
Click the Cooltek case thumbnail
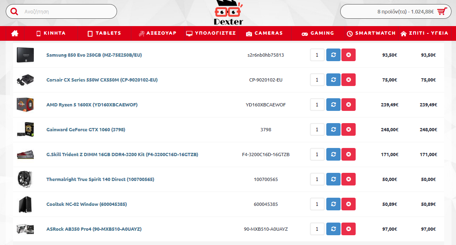point(25,204)
